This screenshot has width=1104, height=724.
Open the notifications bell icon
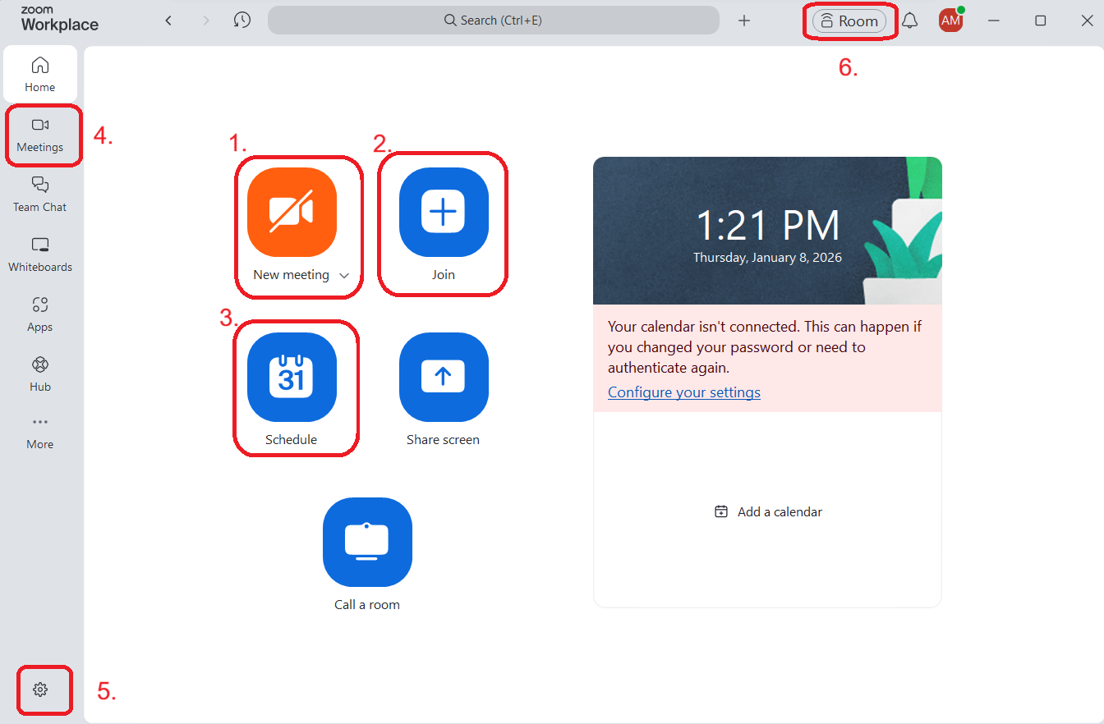(x=909, y=21)
